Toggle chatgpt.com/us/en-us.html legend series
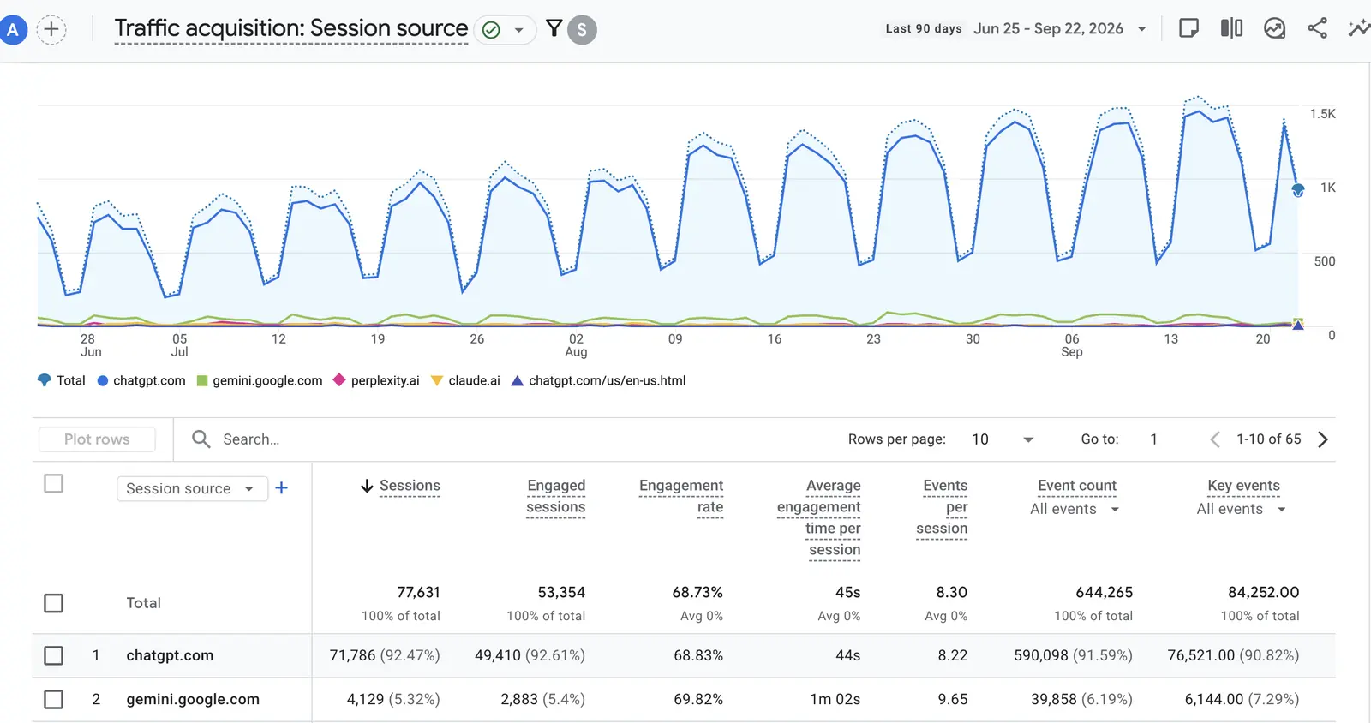This screenshot has width=1371, height=723. 599,380
